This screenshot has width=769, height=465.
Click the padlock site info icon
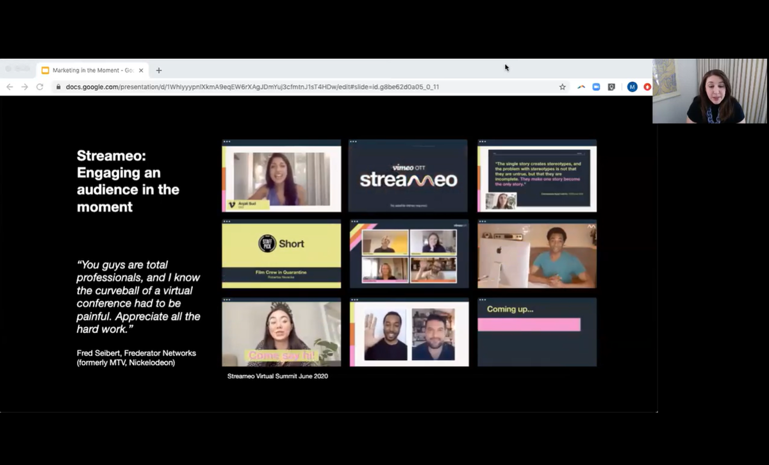click(x=58, y=87)
